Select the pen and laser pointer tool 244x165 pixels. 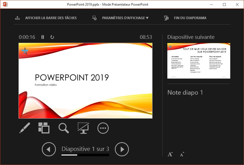click(25, 128)
